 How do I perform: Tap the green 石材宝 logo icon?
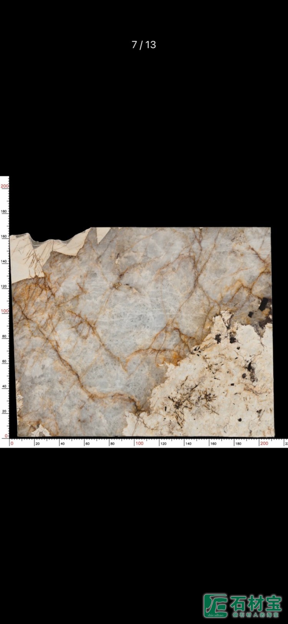tap(215, 606)
